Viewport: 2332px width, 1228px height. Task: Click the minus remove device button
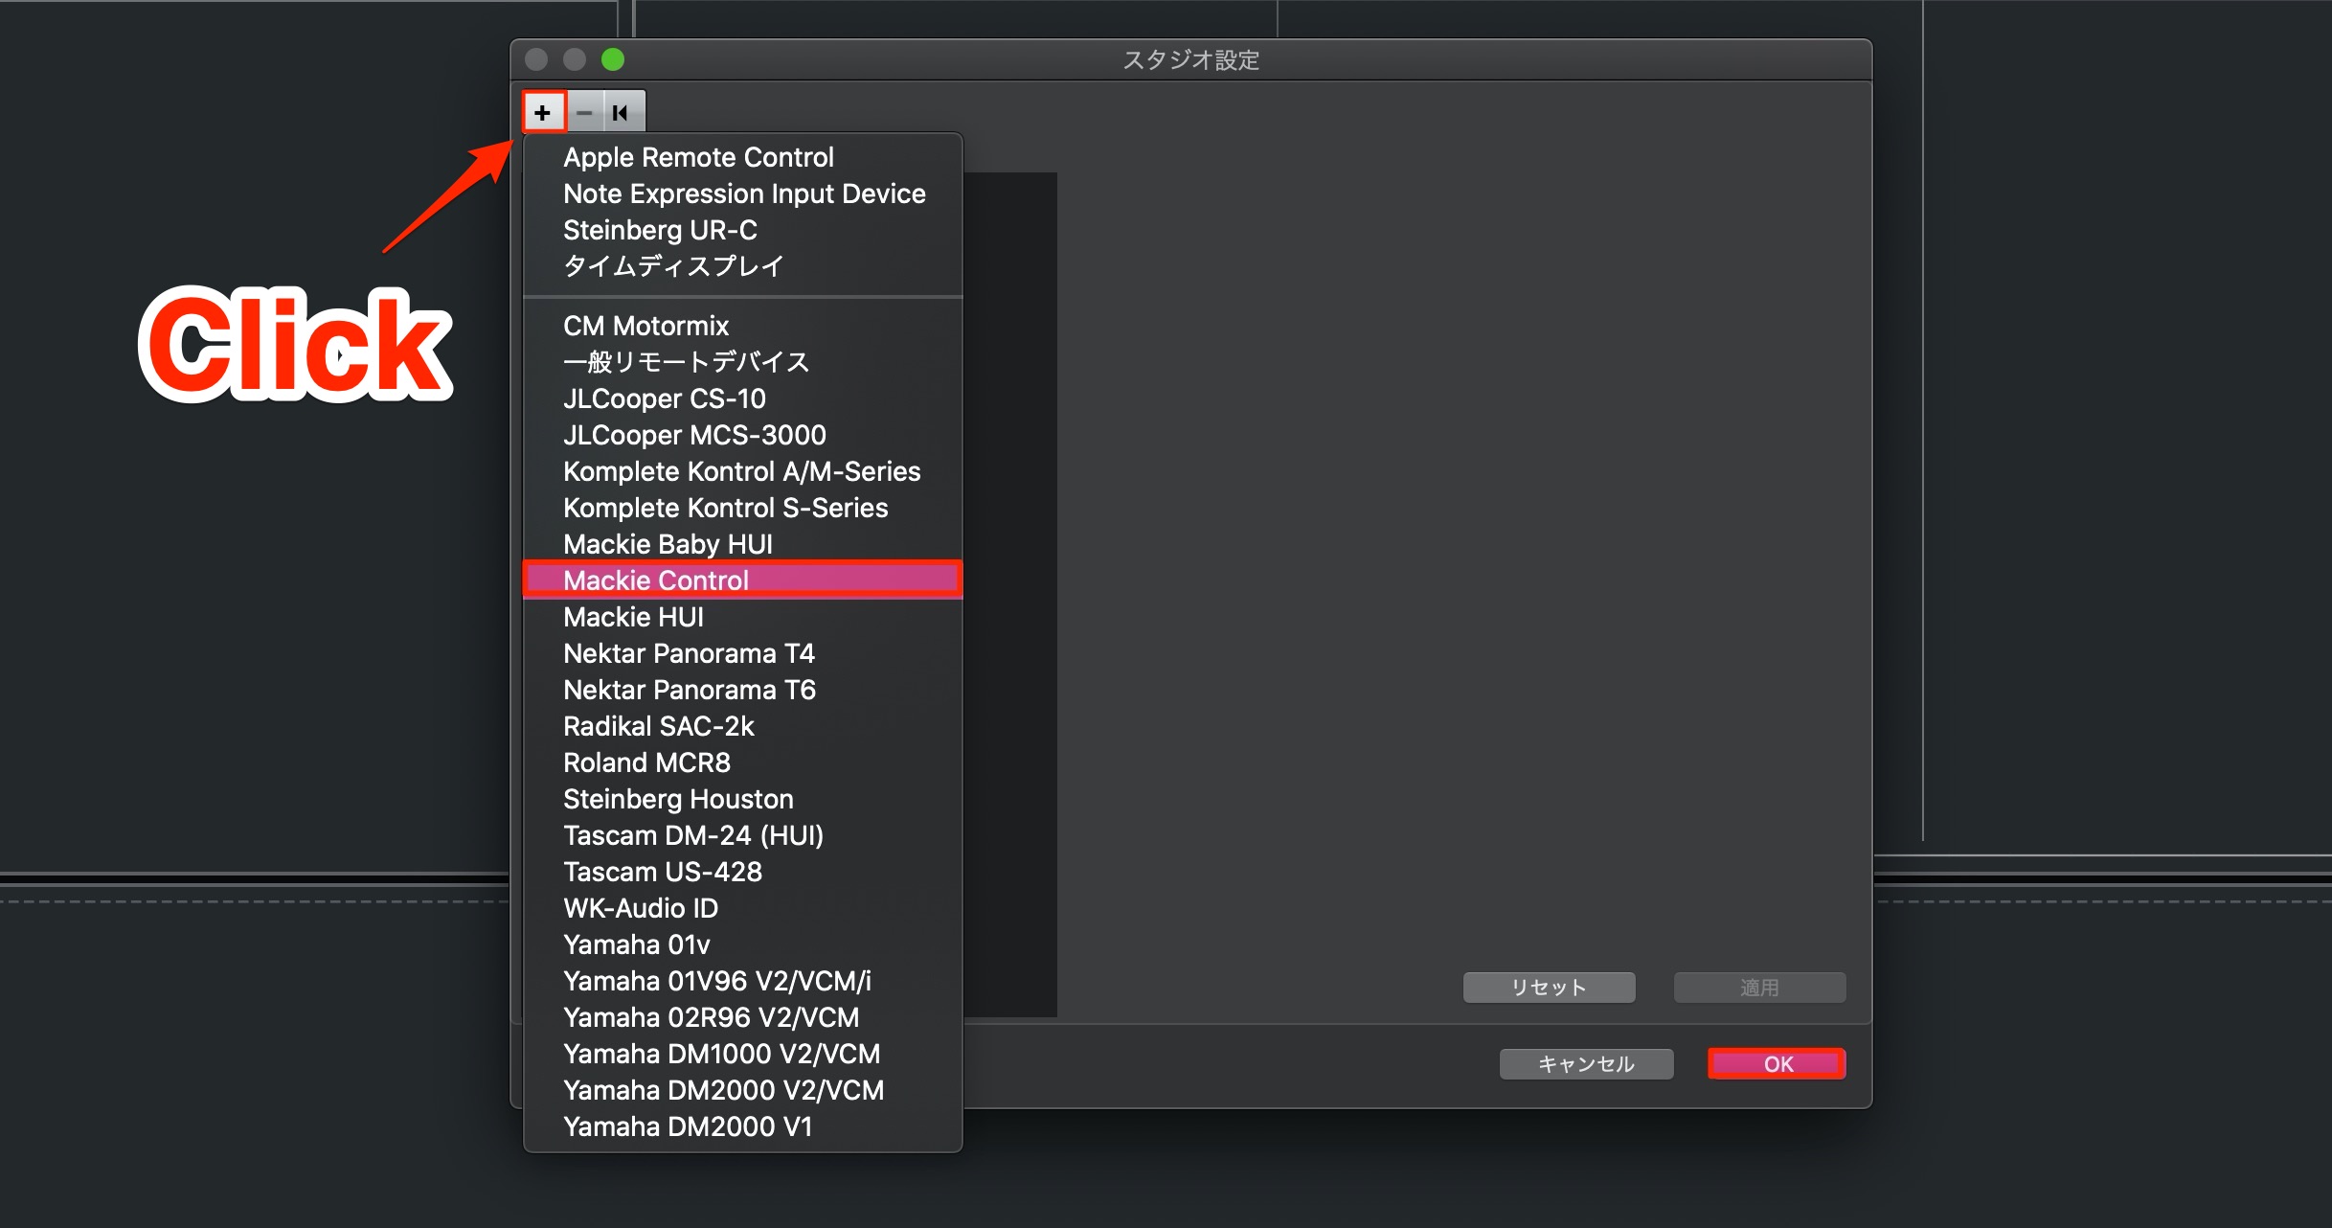[x=584, y=112]
